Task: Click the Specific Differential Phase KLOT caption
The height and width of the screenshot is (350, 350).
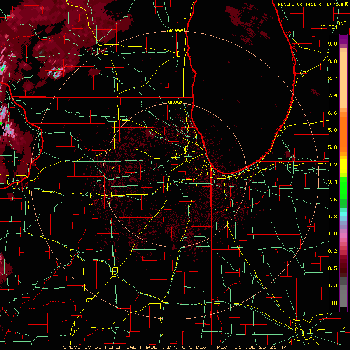Action: [x=175, y=347]
